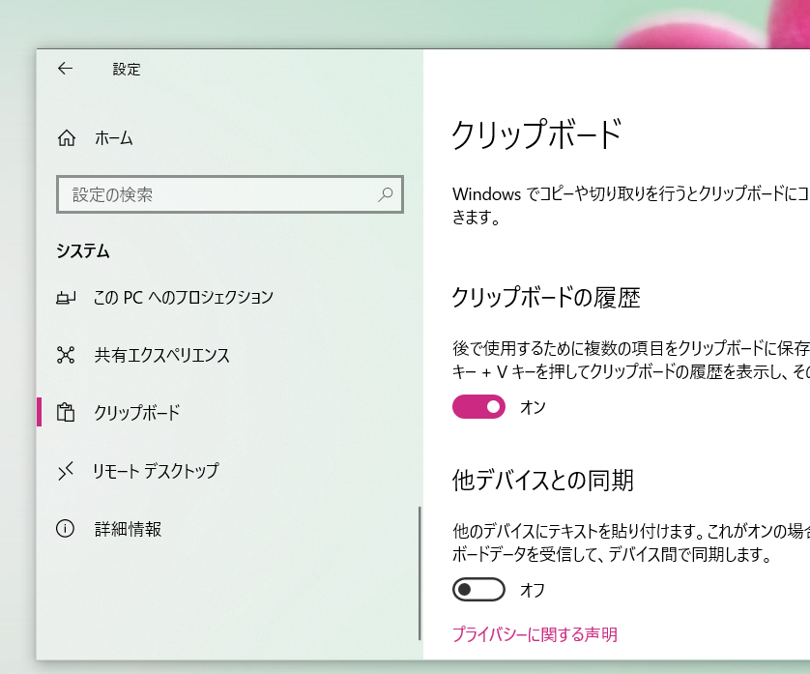Screen dimensions: 810x674
Task: Focus the 設定の検索 search field
Action: 217,194
